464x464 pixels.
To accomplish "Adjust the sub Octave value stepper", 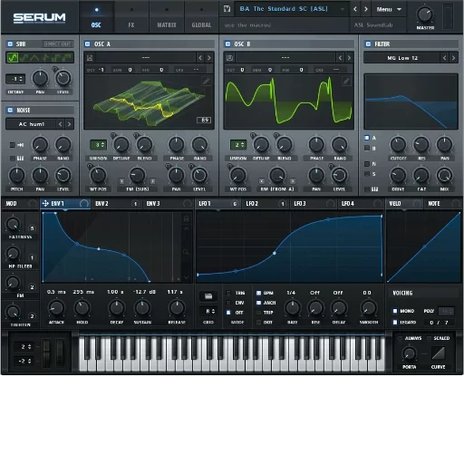I will (15, 79).
